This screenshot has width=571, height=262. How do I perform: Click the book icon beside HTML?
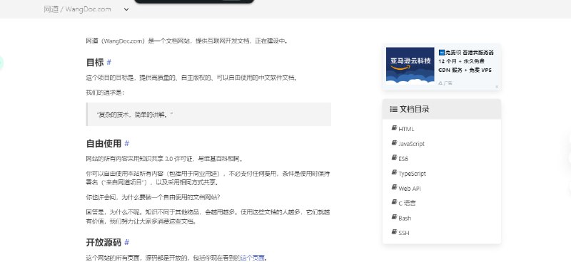point(394,128)
